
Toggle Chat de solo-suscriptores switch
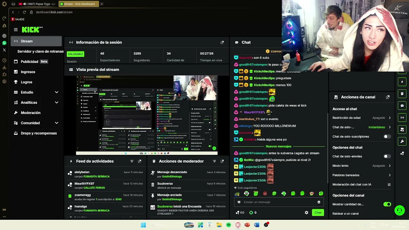tap(387, 136)
